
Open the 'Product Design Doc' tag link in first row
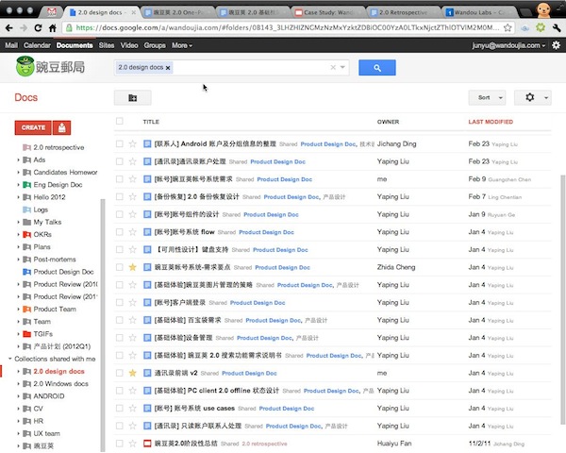pos(327,144)
